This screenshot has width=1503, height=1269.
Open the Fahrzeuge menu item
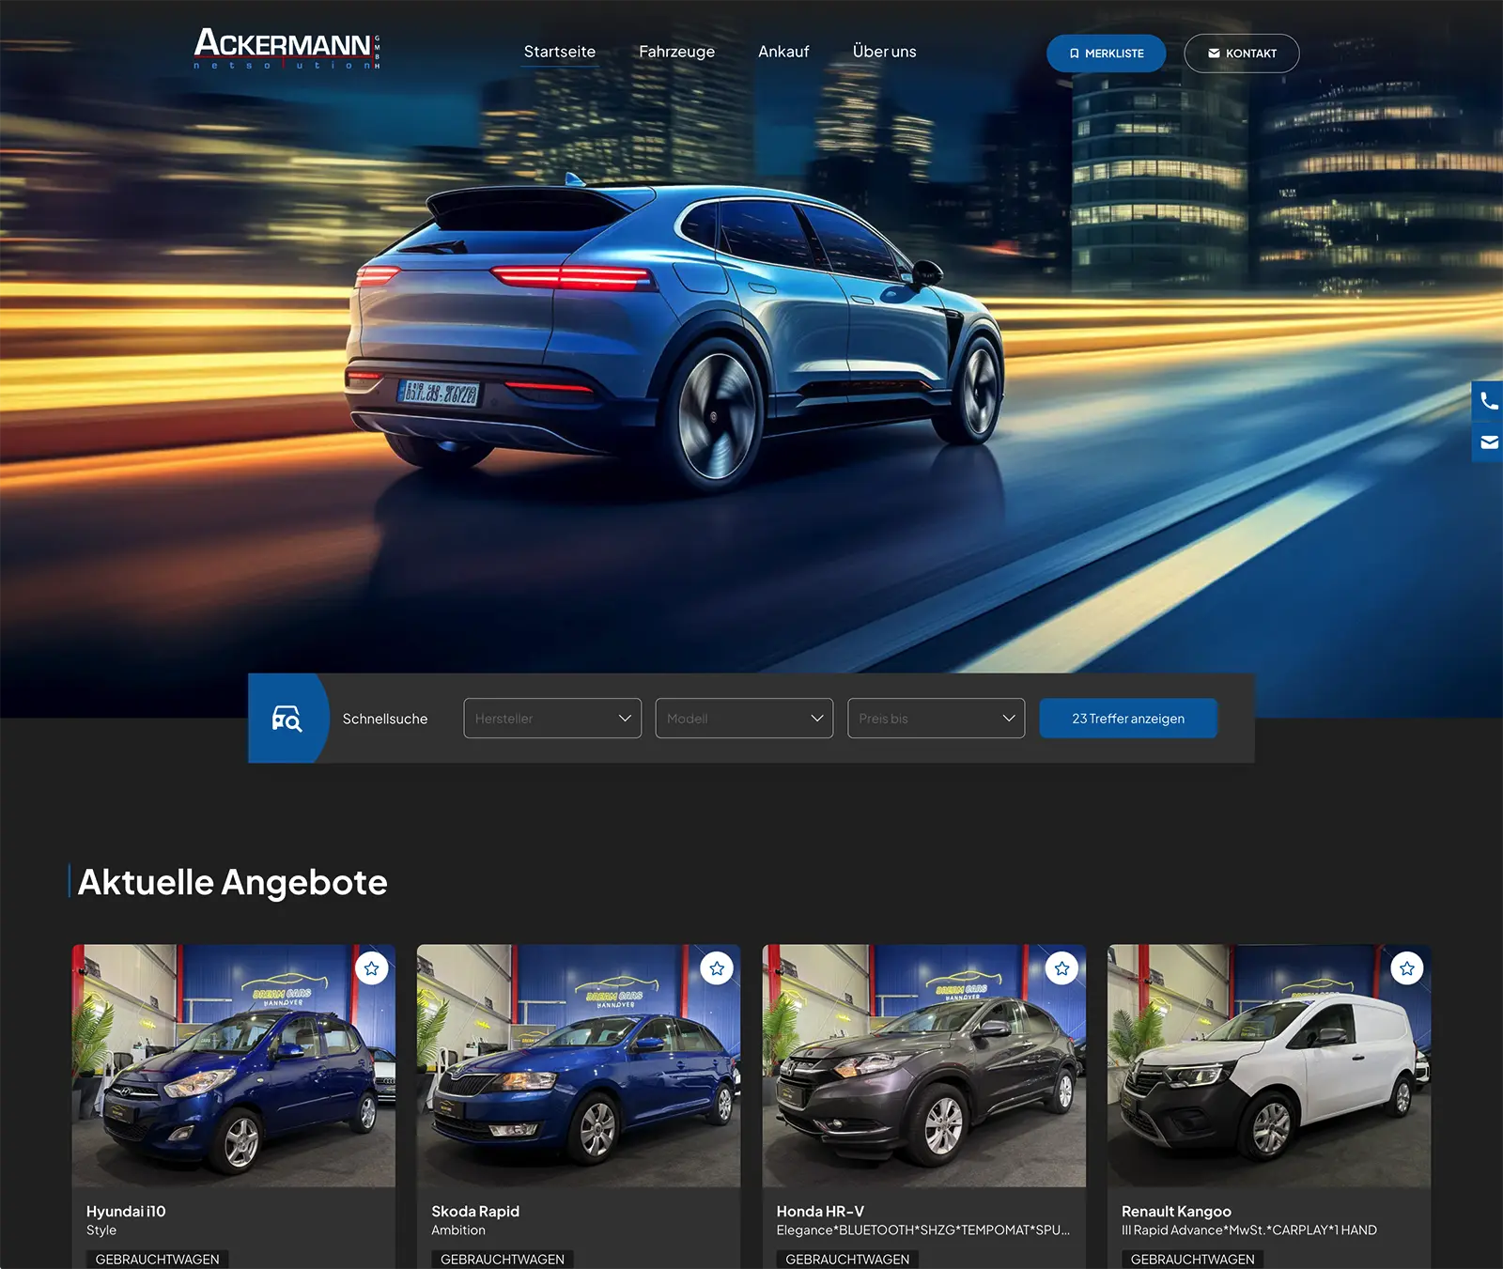pyautogui.click(x=676, y=52)
